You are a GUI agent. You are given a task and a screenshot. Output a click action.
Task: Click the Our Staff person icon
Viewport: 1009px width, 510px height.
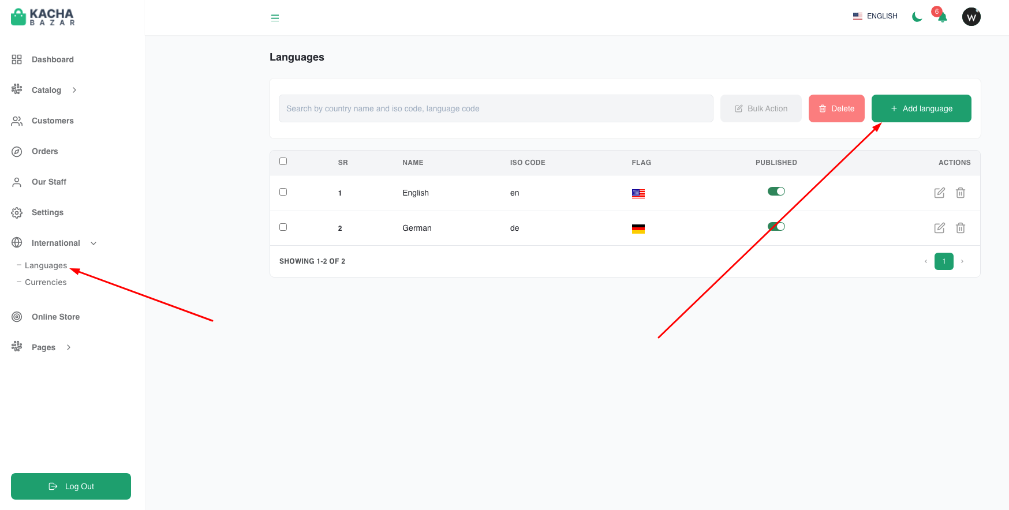pos(17,182)
